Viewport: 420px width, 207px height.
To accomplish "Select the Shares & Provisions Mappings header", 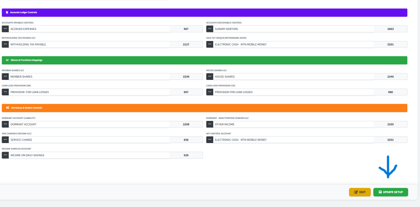I will click(x=204, y=60).
